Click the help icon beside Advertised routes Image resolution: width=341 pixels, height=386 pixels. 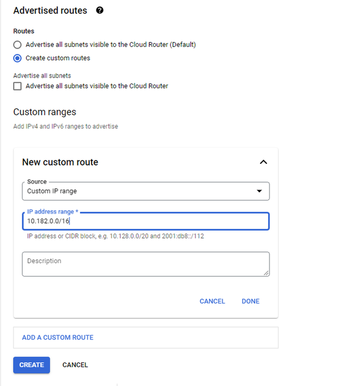[x=100, y=10]
